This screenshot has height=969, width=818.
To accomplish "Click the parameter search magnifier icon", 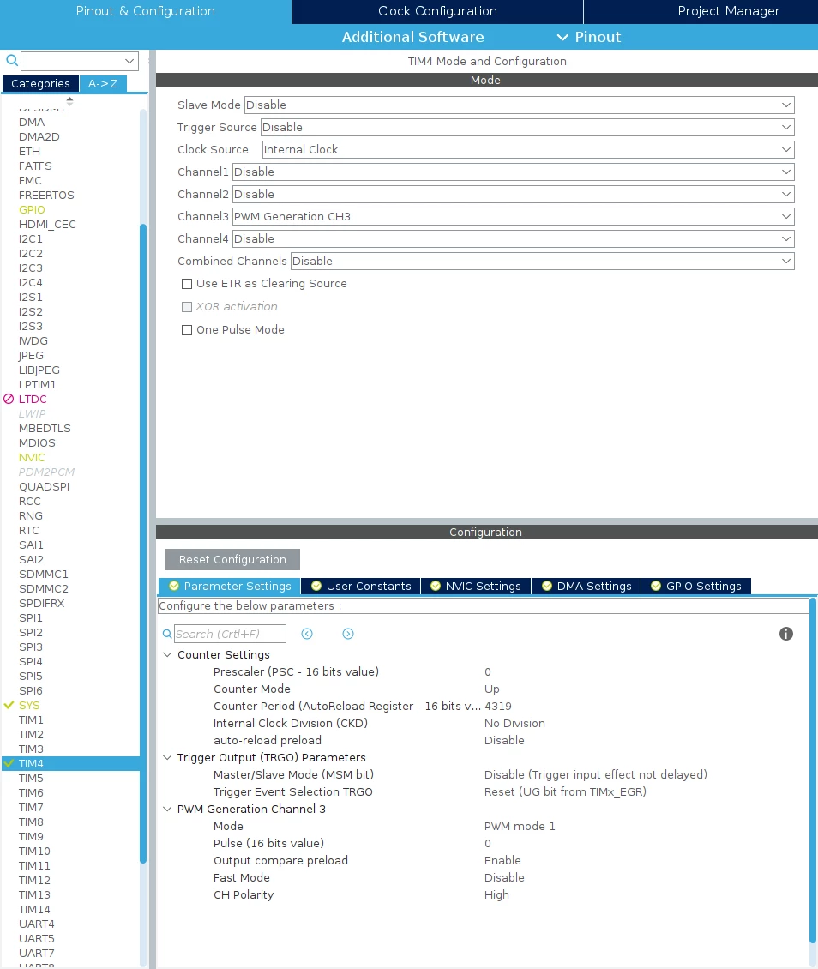I will pyautogui.click(x=167, y=634).
